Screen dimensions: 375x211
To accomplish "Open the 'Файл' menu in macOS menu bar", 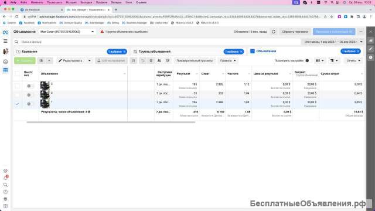I will click(x=23, y=2).
